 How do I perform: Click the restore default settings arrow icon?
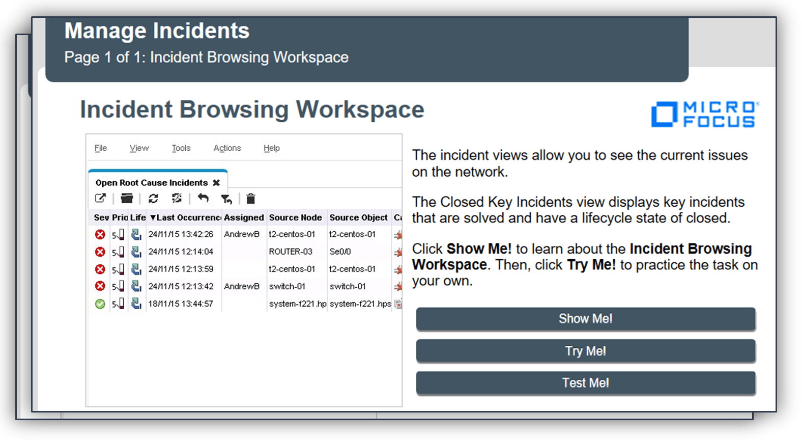pos(203,199)
